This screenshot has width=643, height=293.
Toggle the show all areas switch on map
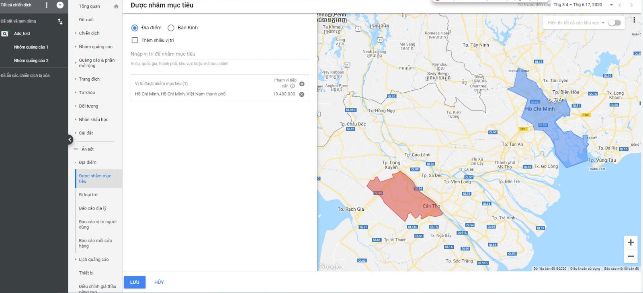click(614, 23)
